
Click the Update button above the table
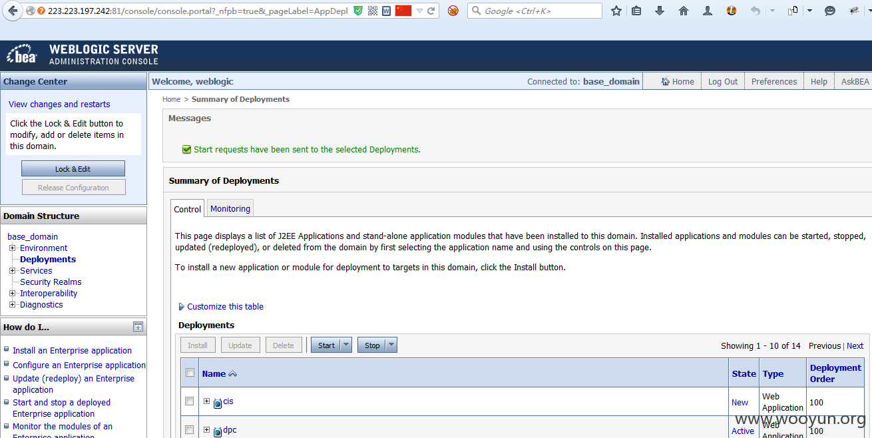coord(240,345)
